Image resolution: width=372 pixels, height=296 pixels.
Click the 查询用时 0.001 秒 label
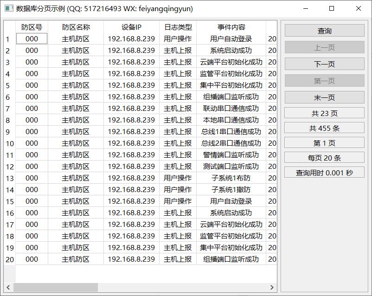pyautogui.click(x=324, y=173)
